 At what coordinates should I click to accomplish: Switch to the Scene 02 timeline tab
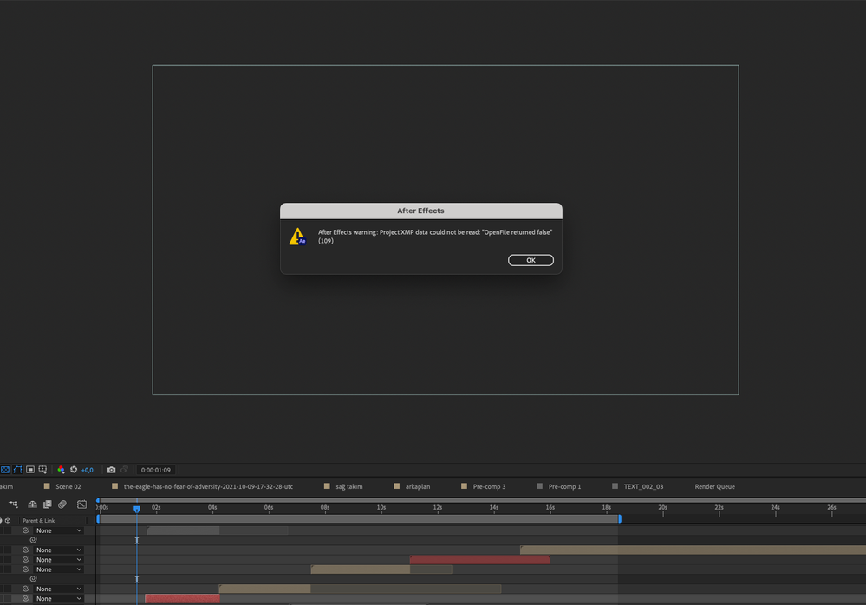[68, 486]
